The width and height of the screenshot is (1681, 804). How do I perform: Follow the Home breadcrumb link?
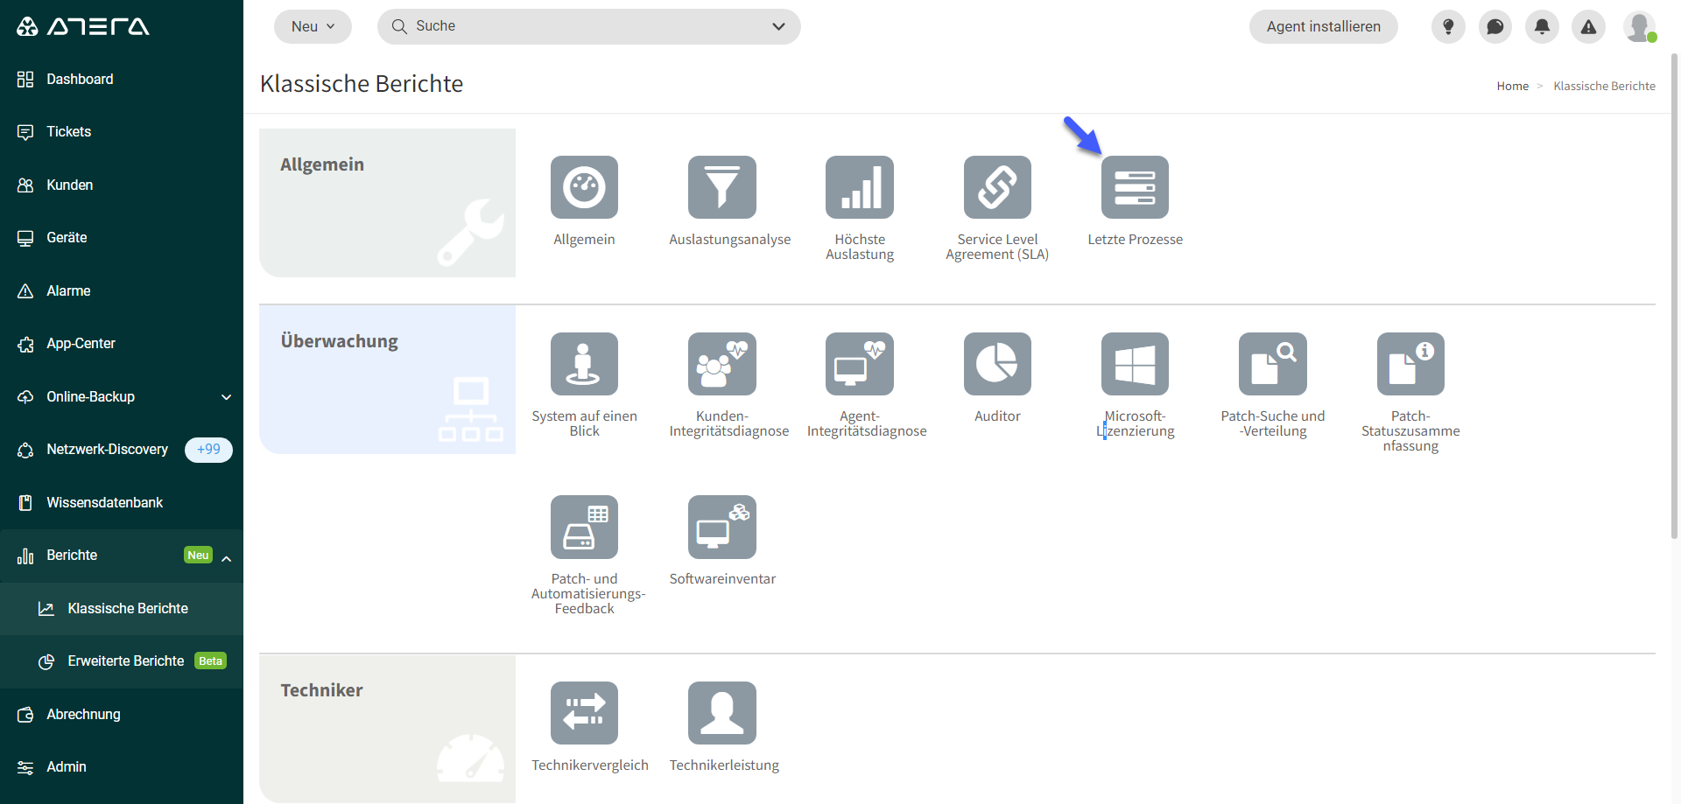pos(1512,86)
